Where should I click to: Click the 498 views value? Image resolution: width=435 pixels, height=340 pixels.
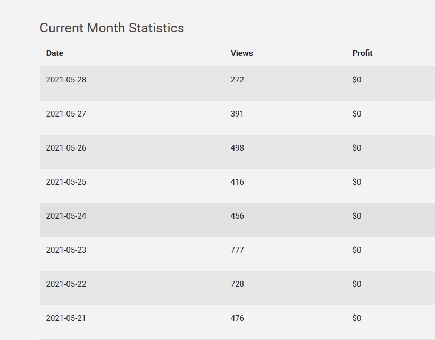[237, 148]
